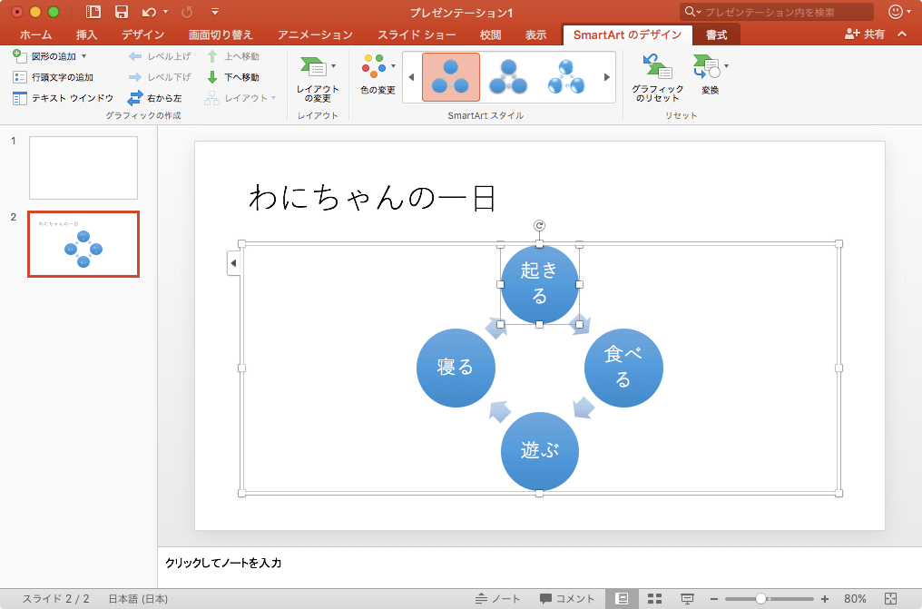922x609 pixels.
Task: Open the 挿入 tab
Action: point(86,35)
